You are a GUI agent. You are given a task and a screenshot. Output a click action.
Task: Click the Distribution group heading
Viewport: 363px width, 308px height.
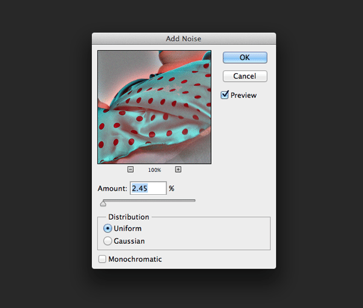point(128,217)
